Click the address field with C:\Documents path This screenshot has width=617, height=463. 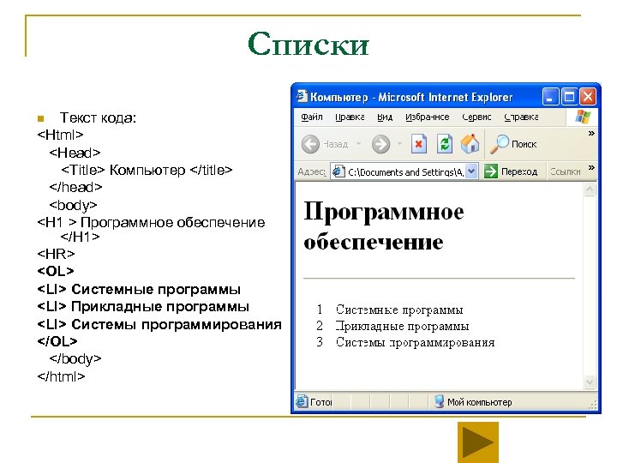[404, 171]
